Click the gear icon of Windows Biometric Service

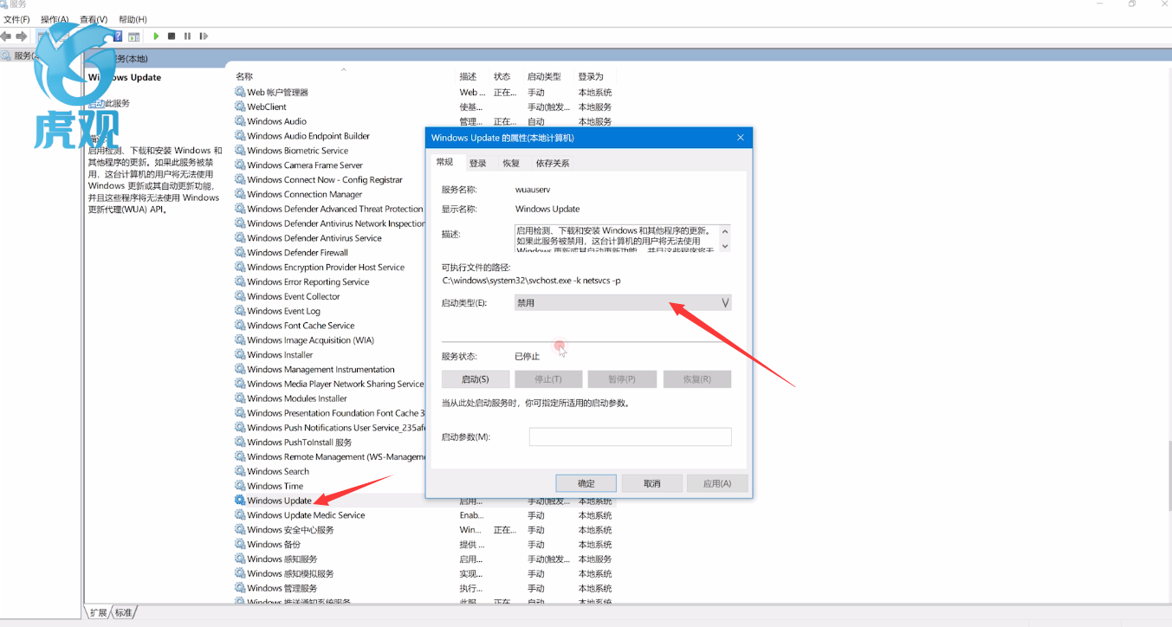[240, 151]
